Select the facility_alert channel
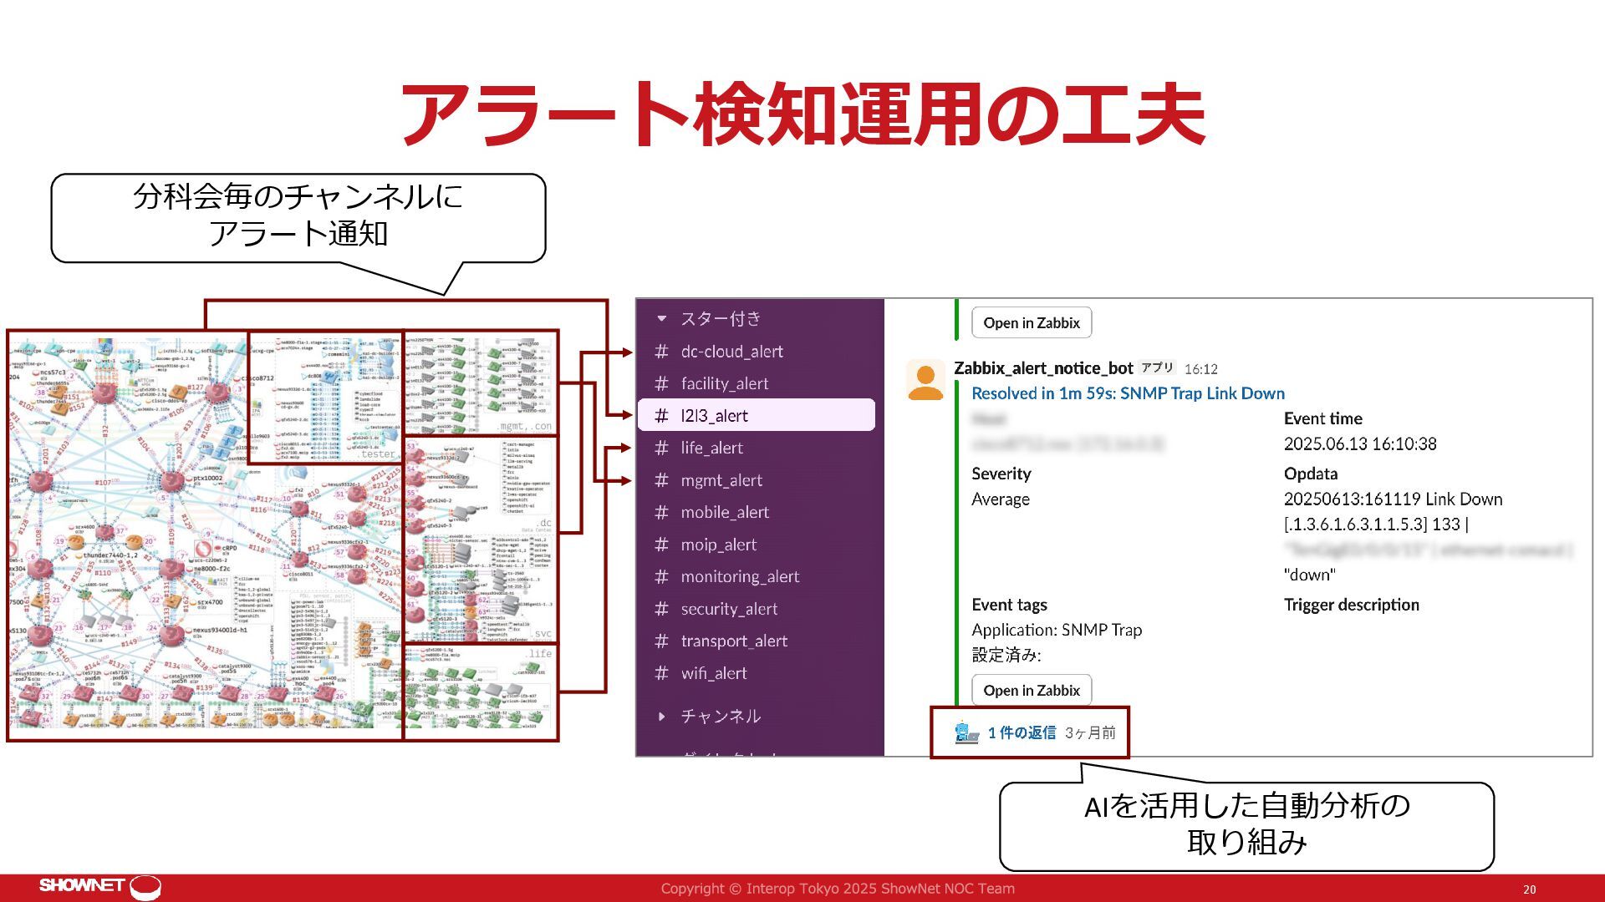The width and height of the screenshot is (1605, 902). point(724,383)
